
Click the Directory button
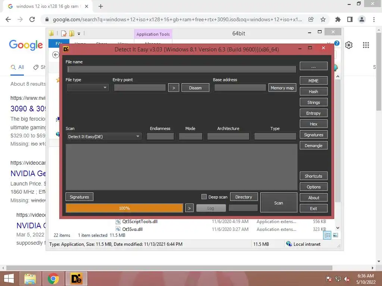(244, 197)
